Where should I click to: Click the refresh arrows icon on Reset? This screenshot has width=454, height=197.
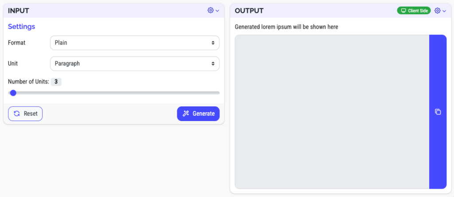click(x=17, y=114)
